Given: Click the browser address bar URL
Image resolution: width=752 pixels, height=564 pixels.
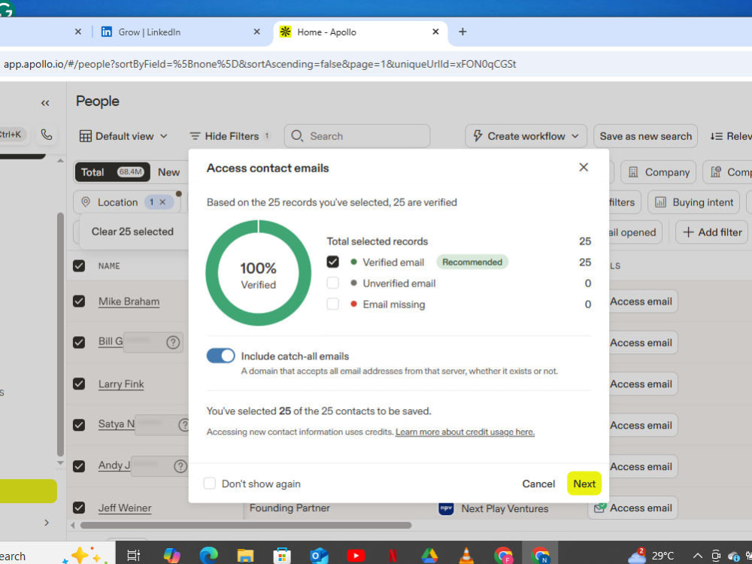Looking at the screenshot, I should pos(259,64).
